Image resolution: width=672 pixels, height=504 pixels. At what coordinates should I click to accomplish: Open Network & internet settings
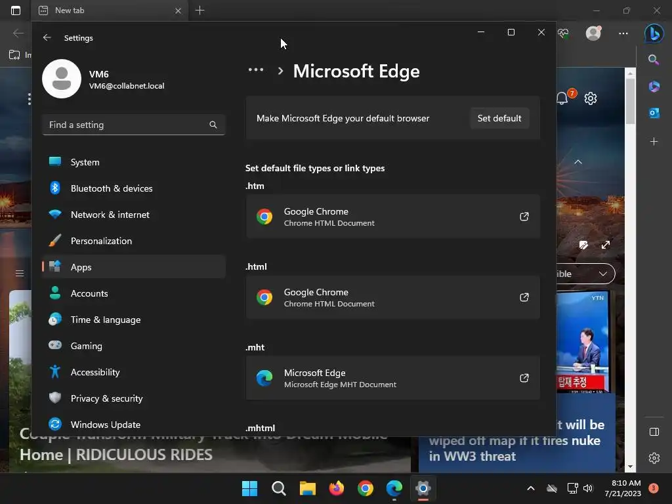coord(134,215)
